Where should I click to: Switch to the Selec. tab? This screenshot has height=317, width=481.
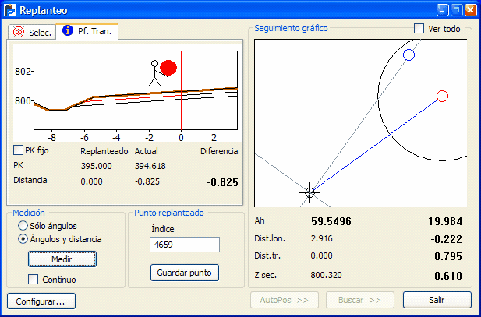pos(33,32)
